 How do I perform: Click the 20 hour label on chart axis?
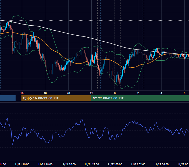(68, 93)
